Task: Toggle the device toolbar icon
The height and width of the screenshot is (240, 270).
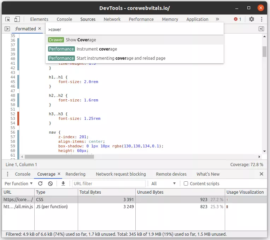Action: tap(17, 19)
